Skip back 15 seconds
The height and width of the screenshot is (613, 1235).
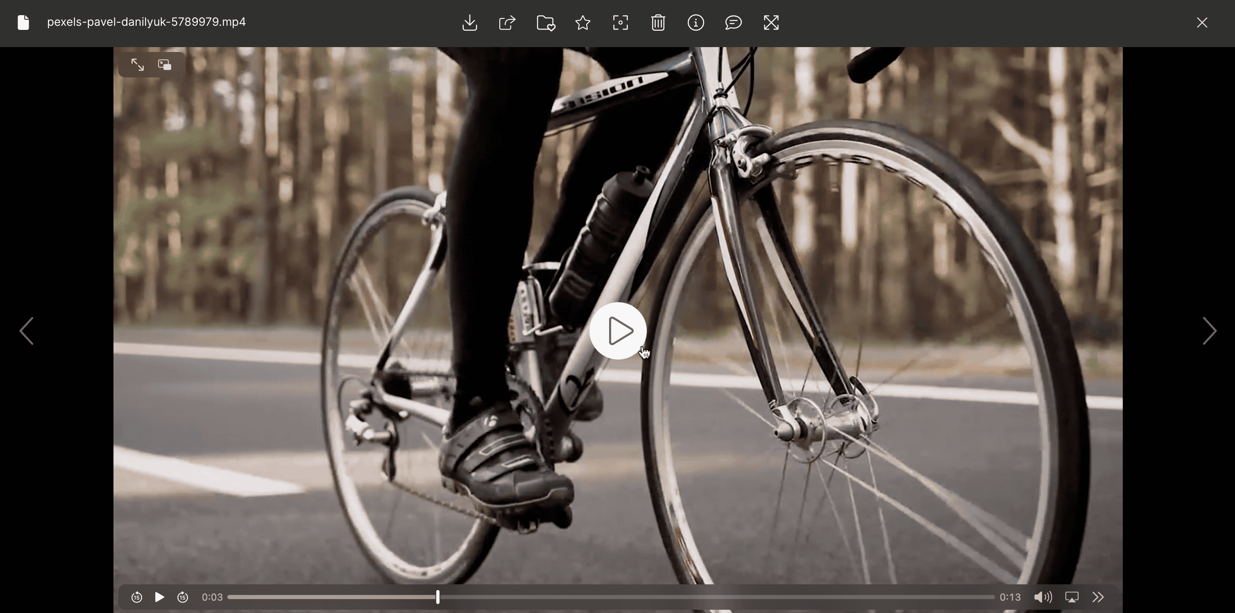tap(137, 597)
